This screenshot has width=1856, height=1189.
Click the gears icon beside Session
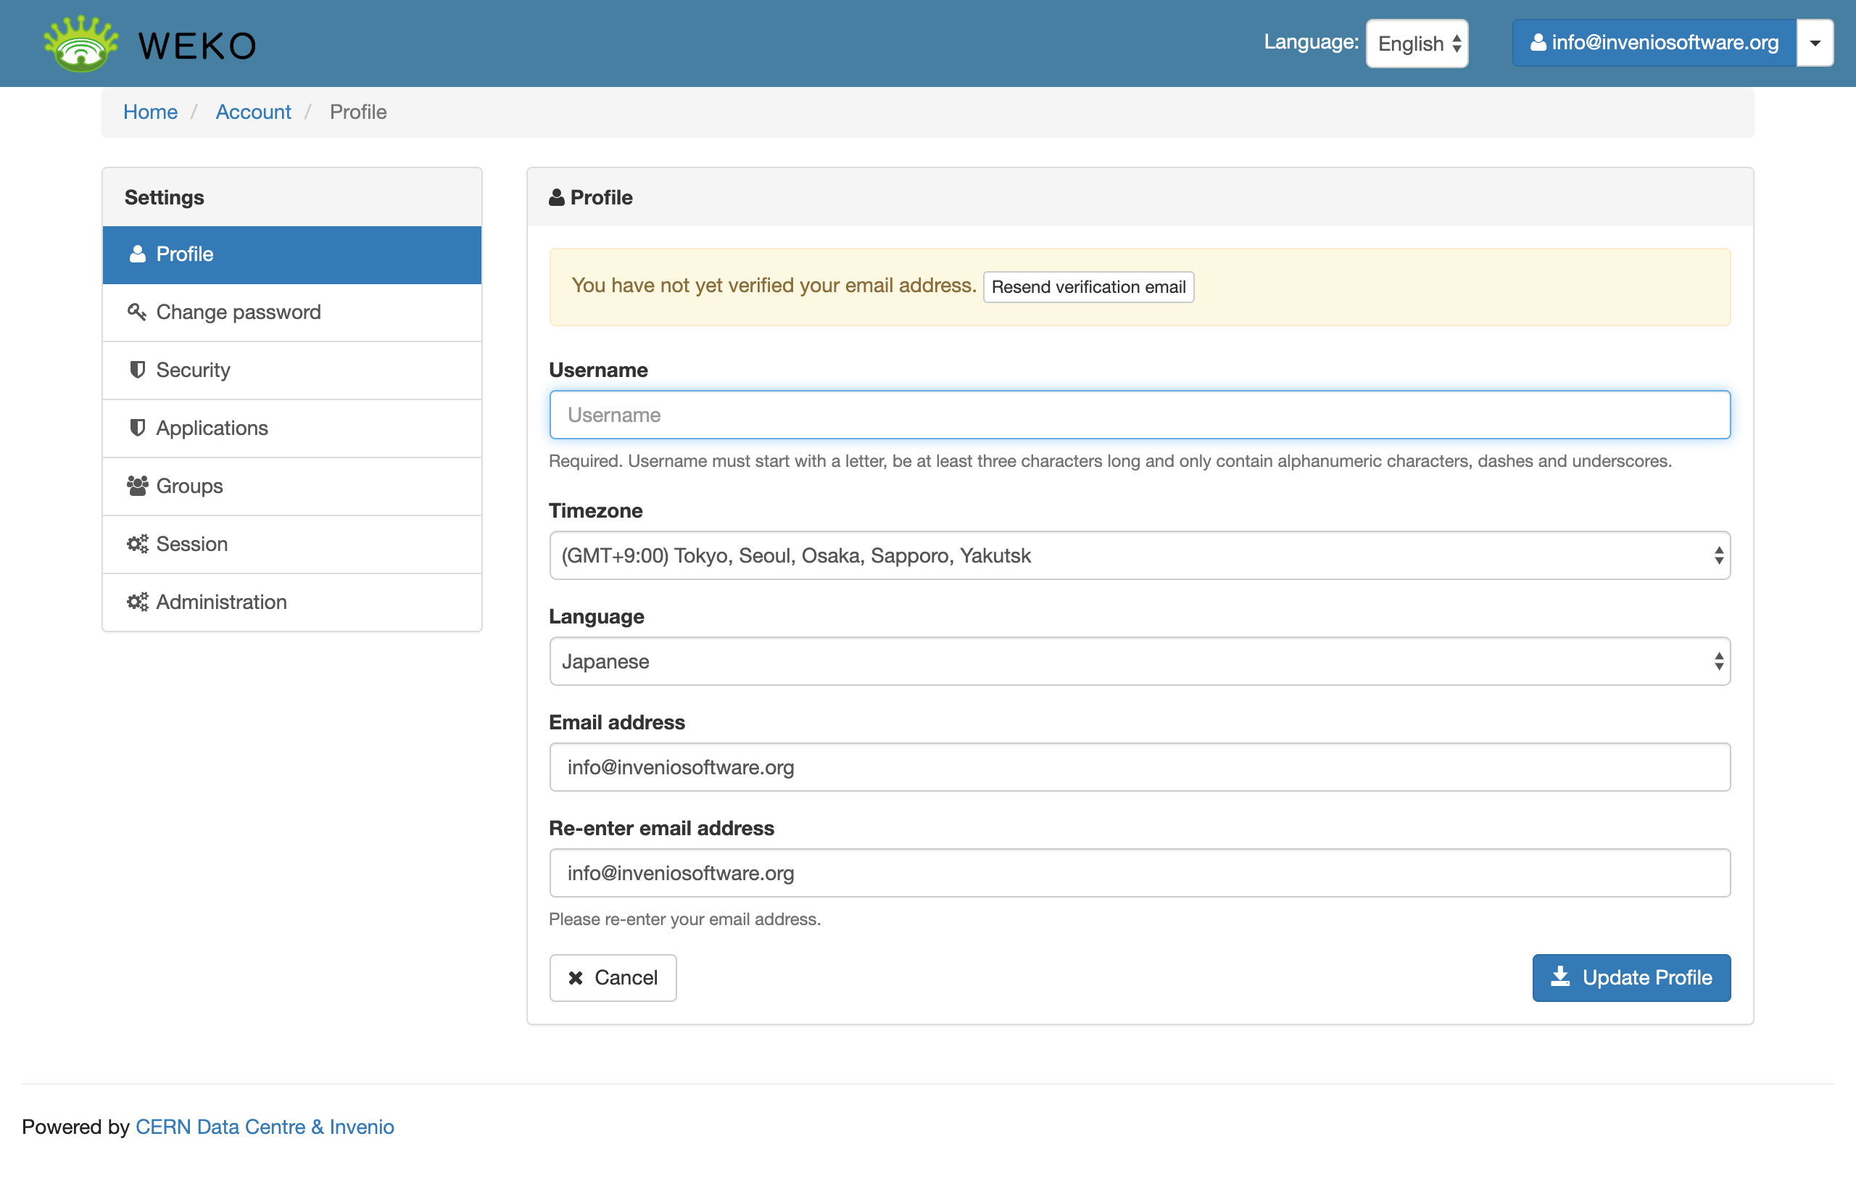click(x=138, y=544)
